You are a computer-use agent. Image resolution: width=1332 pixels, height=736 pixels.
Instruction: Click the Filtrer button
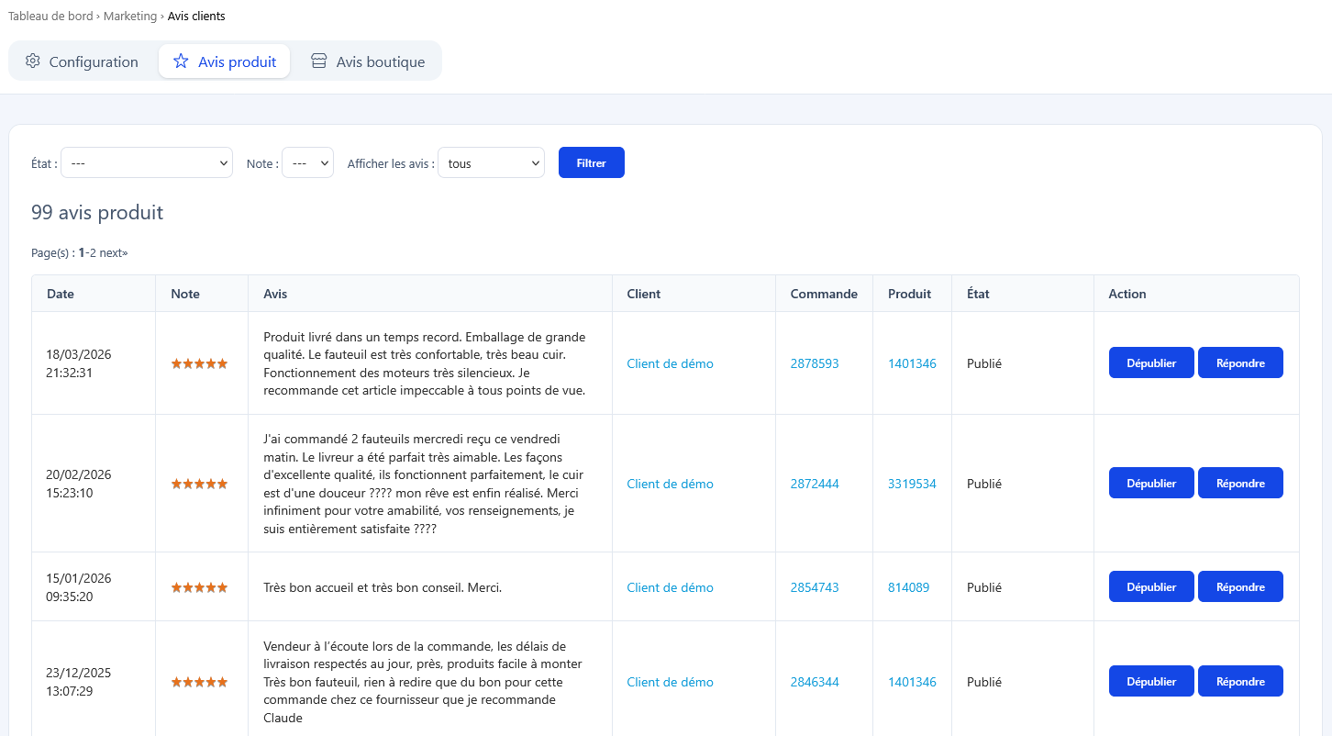592,162
